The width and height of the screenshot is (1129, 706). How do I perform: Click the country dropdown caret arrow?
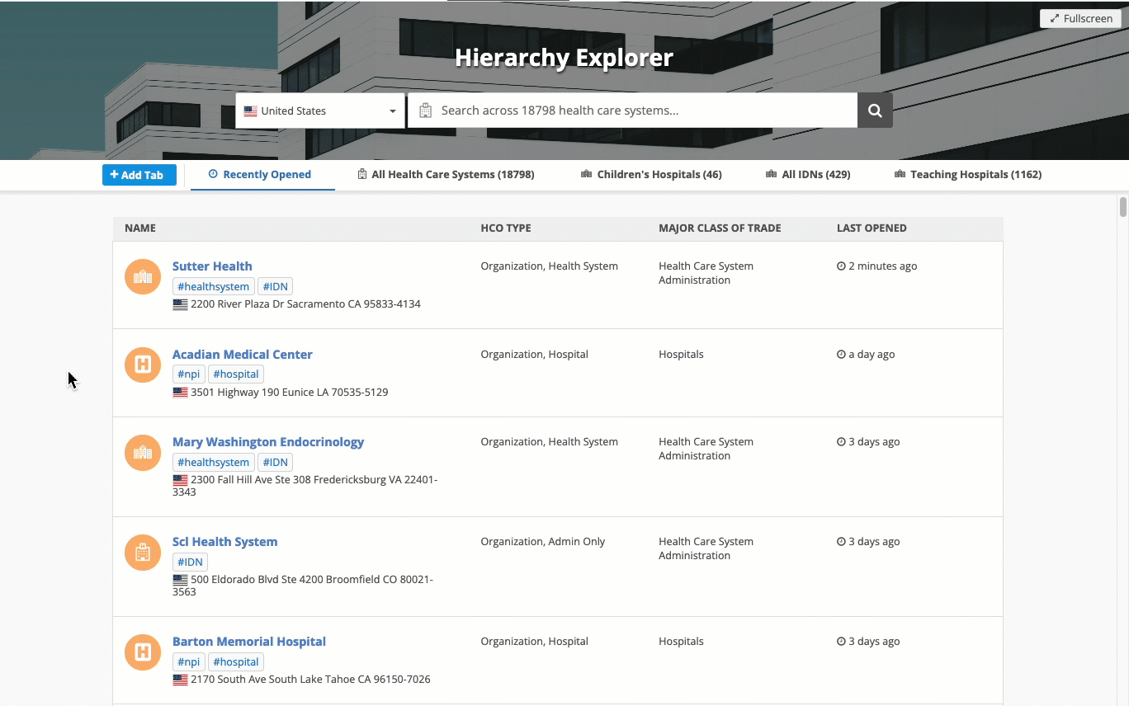pyautogui.click(x=393, y=111)
